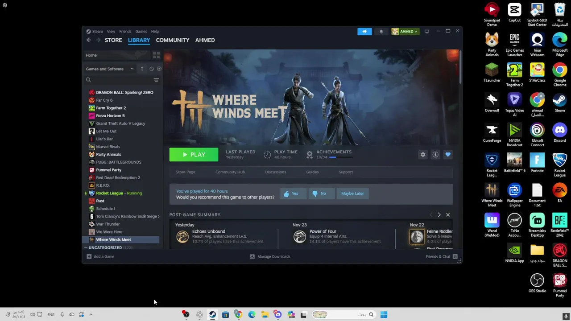The image size is (571, 321).
Task: Select DRAGON BALL: Sparking! ZERO entry
Action: (122, 92)
